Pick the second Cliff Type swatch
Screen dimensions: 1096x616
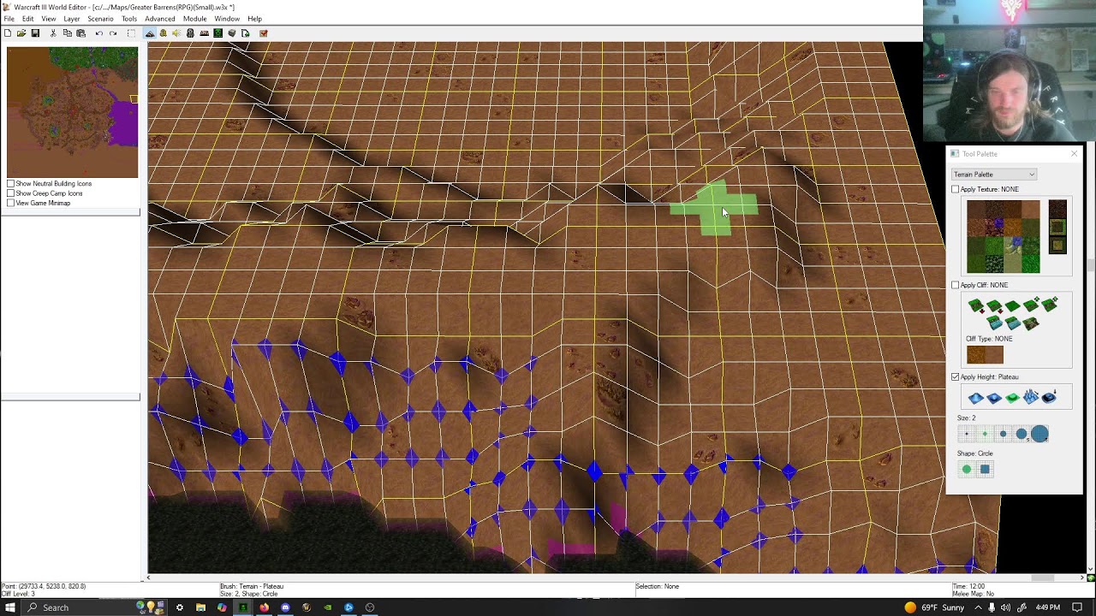(994, 354)
